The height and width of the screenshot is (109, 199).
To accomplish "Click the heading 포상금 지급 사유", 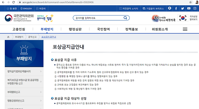I will coord(66,60).
